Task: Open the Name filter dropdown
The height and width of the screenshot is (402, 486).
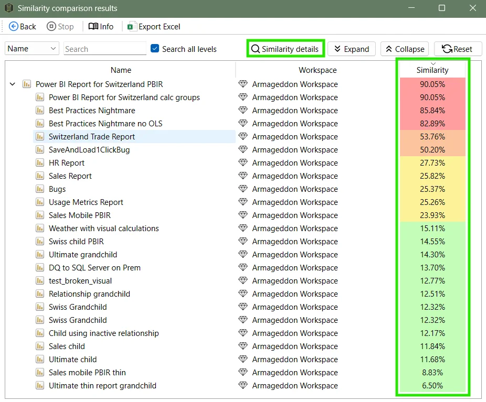Action: click(x=32, y=49)
